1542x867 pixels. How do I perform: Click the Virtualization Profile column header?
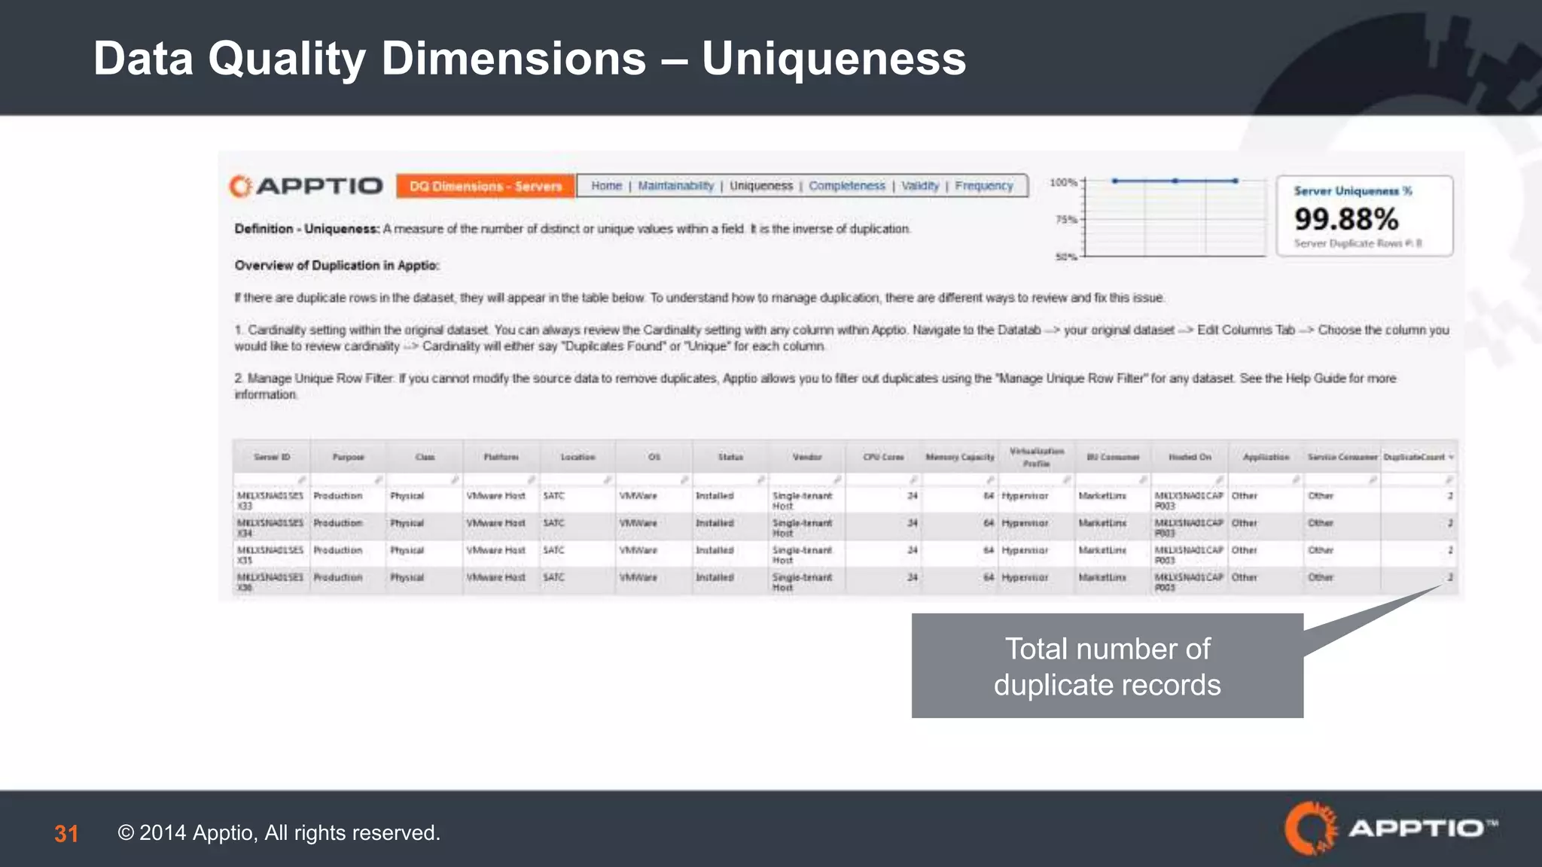(1037, 457)
